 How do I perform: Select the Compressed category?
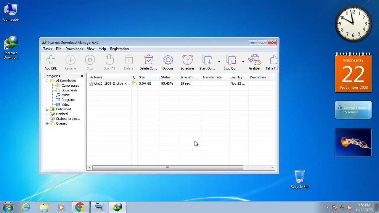pos(70,85)
